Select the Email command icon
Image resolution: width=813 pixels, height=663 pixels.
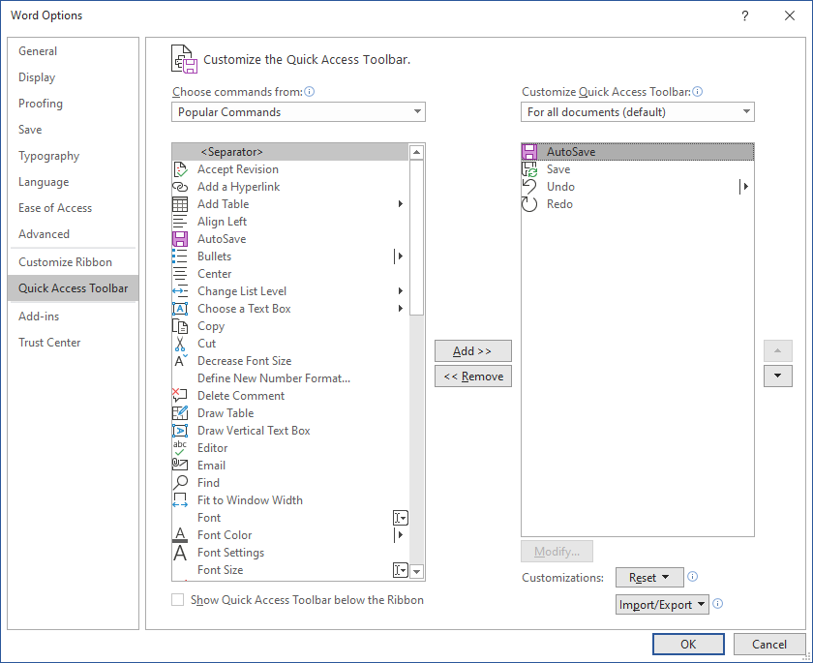click(x=180, y=466)
